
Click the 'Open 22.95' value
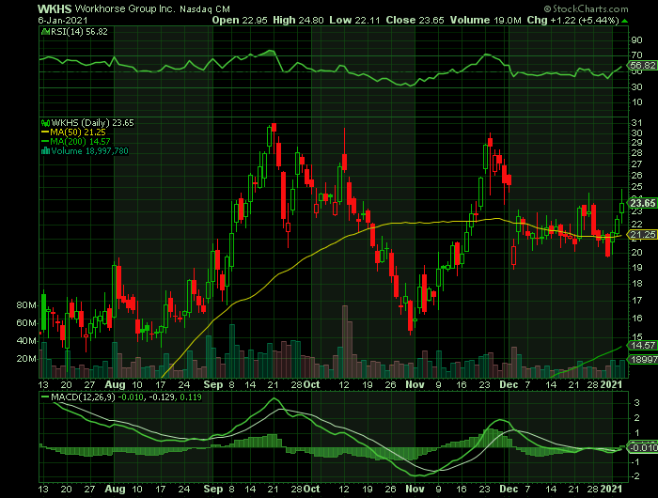(x=239, y=20)
